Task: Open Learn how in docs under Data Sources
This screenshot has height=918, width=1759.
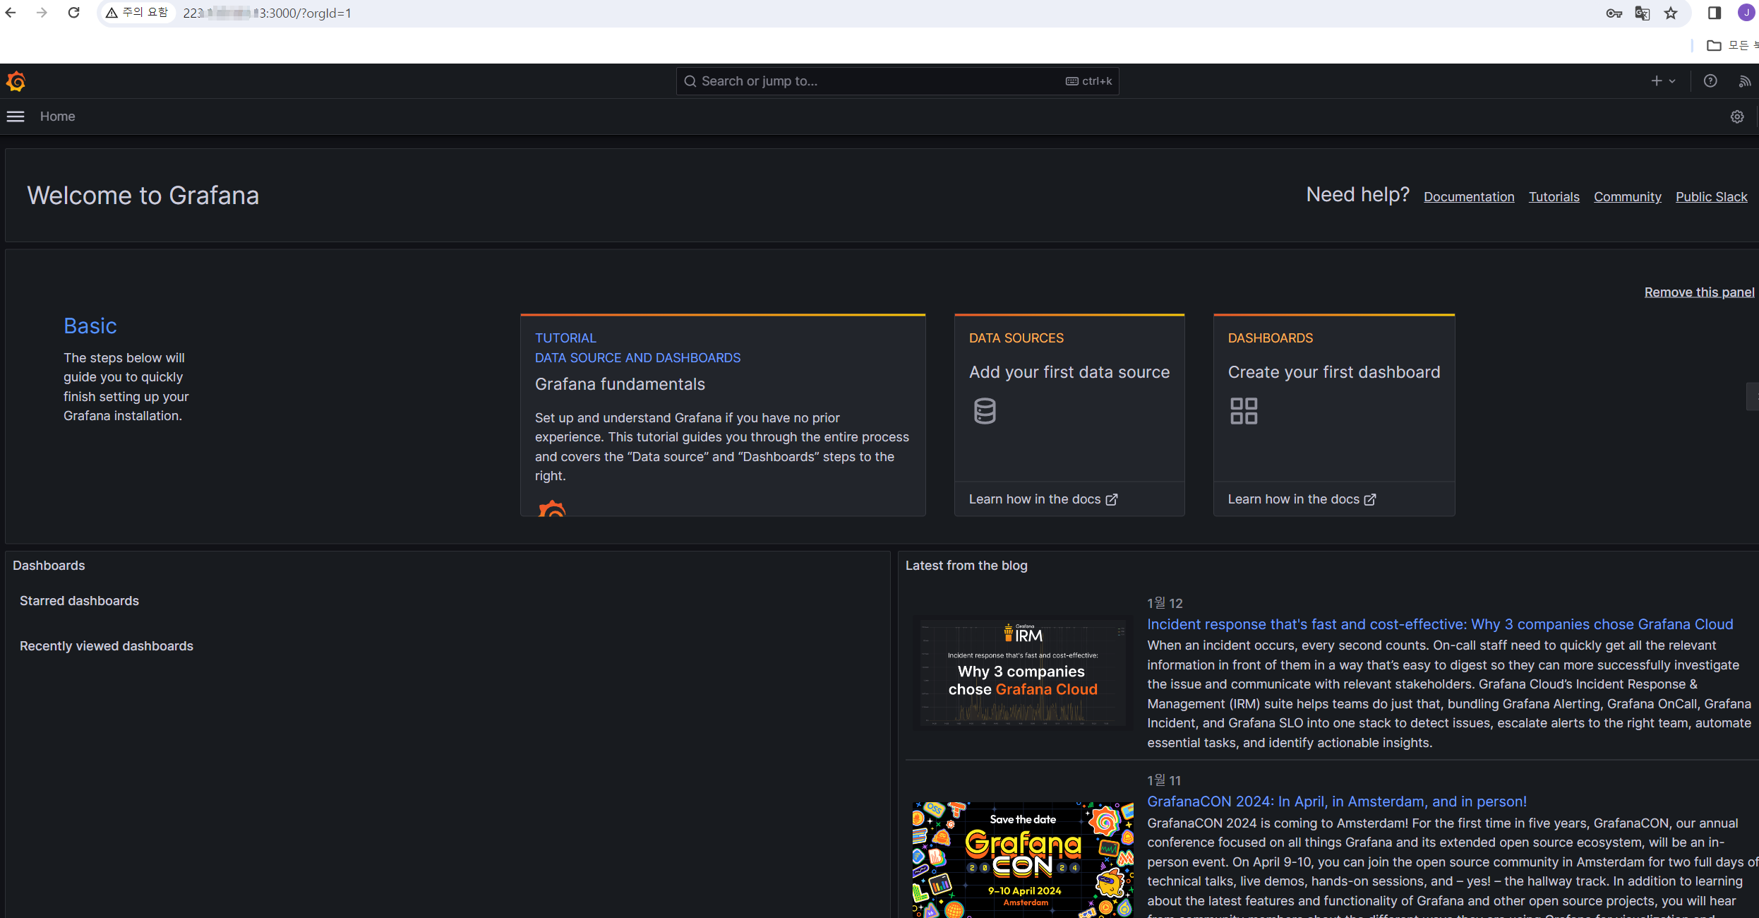Action: [x=1042, y=499]
